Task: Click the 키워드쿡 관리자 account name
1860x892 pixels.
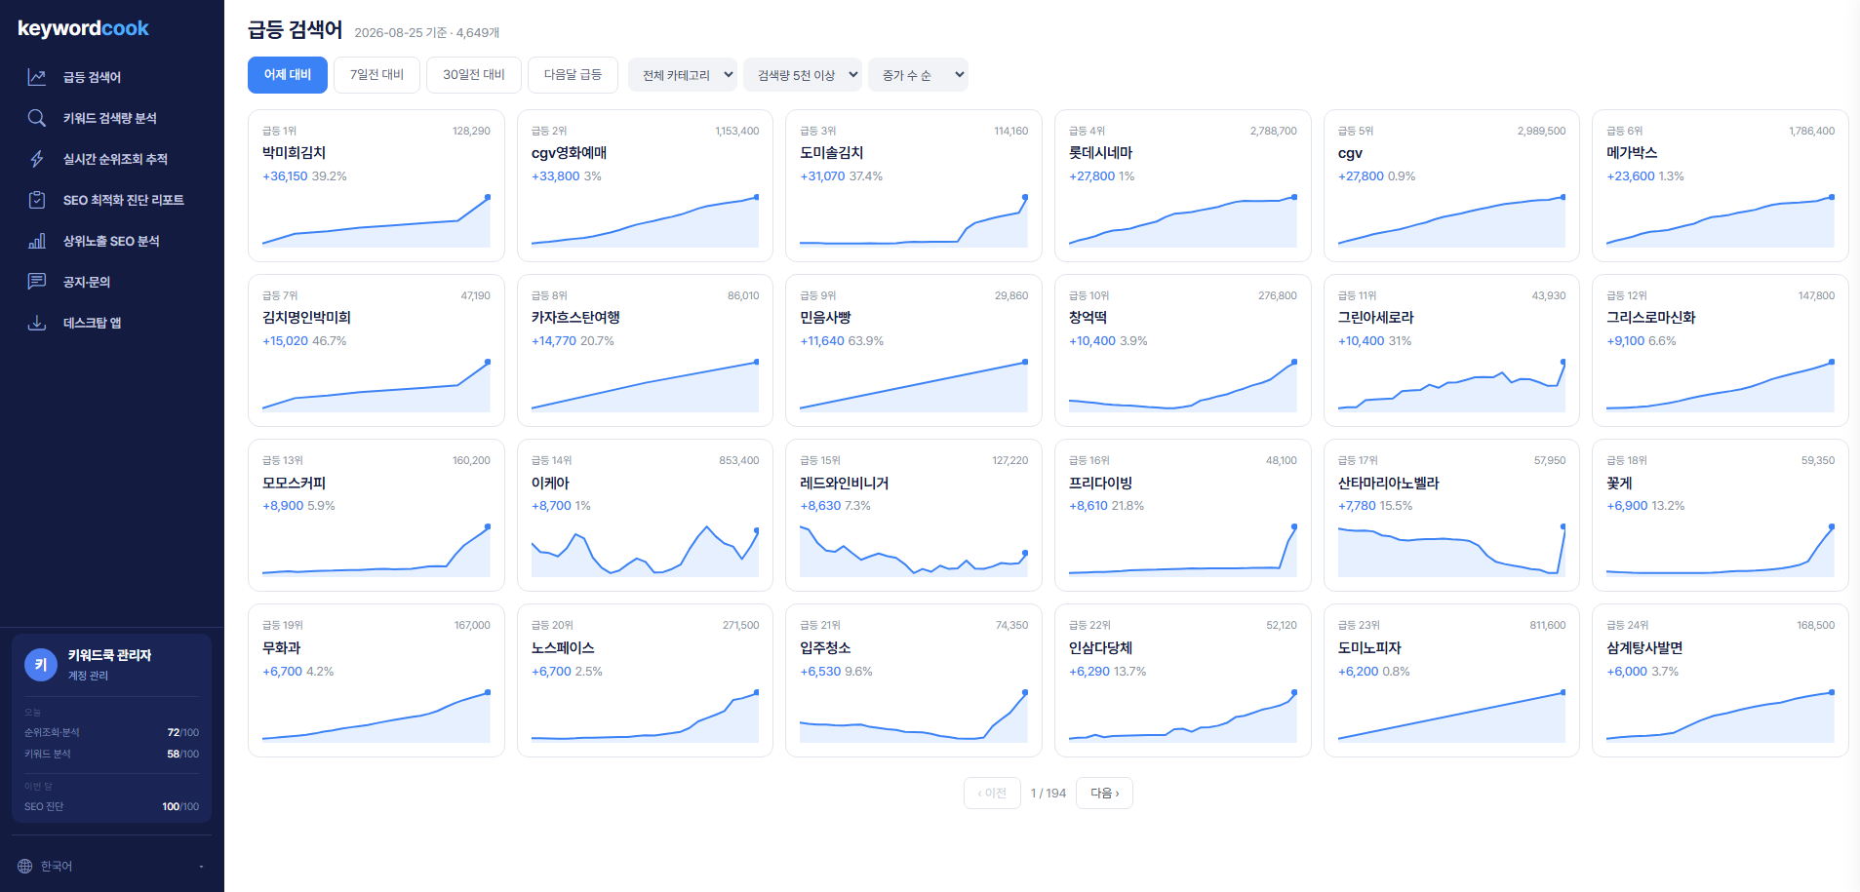Action: [109, 655]
